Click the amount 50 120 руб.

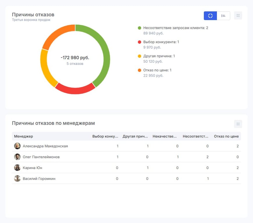pyautogui.click(x=153, y=61)
